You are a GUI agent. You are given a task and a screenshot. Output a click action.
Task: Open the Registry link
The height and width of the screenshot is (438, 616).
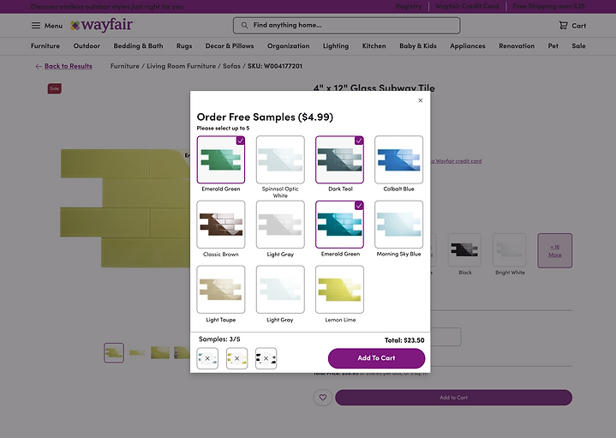409,6
